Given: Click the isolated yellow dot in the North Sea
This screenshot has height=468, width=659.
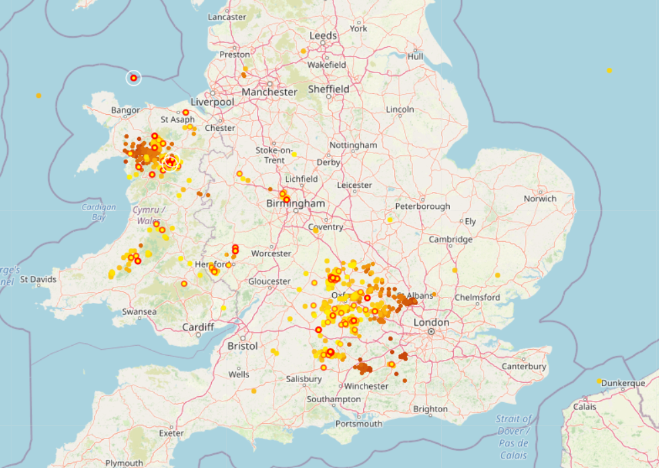Looking at the screenshot, I should point(609,71).
